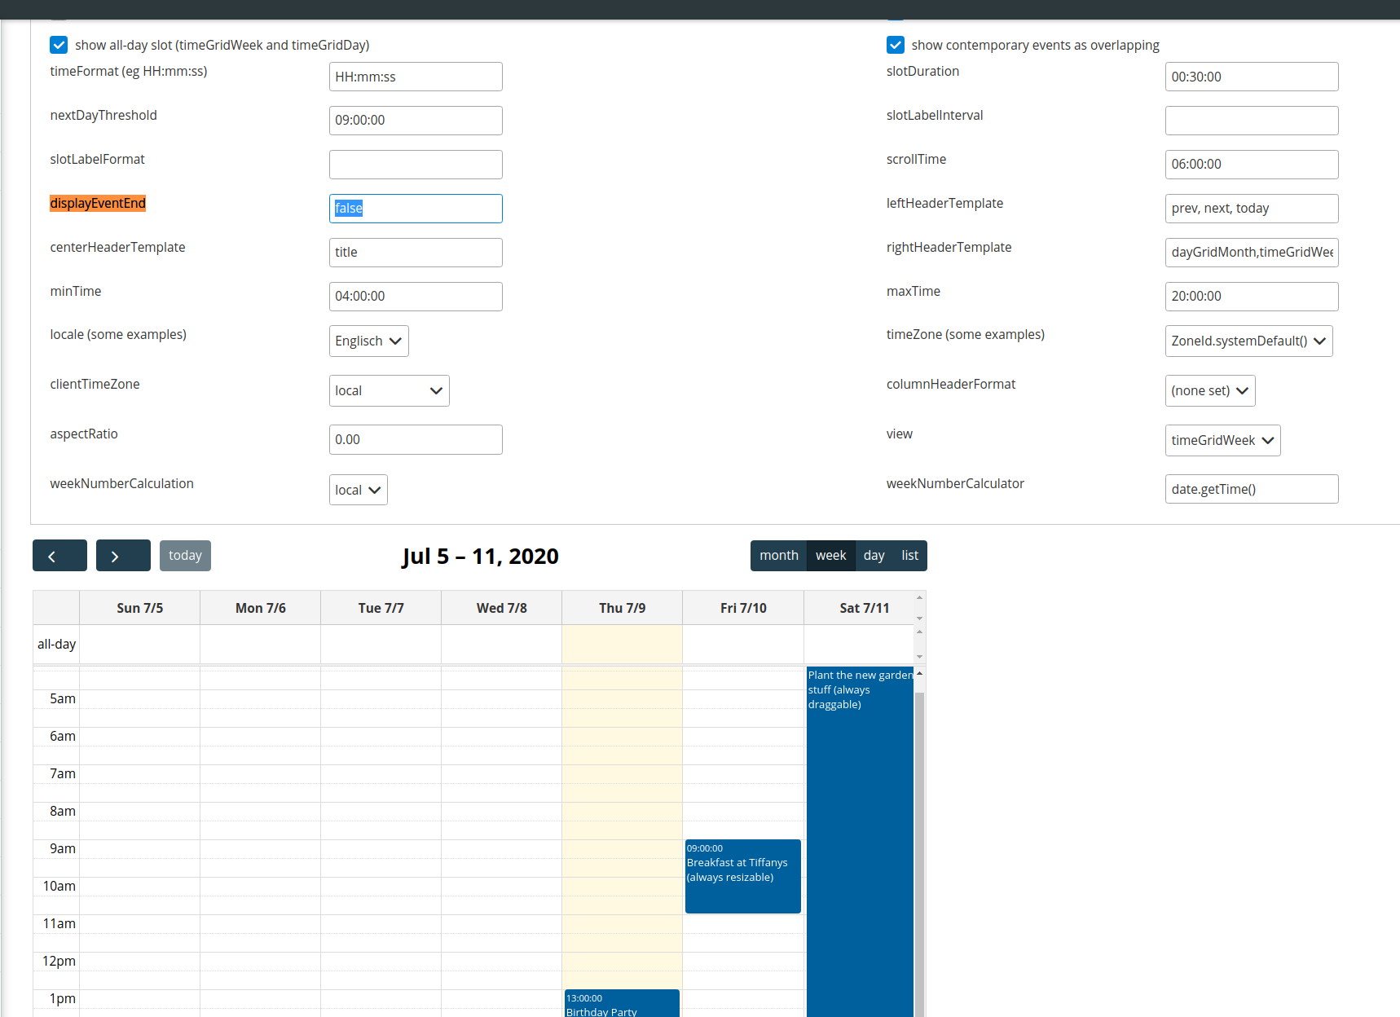Enable the show all-day slot checkbox
The width and height of the screenshot is (1400, 1017).
click(58, 45)
